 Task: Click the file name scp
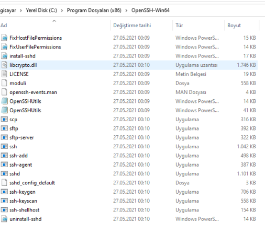coord(14,120)
